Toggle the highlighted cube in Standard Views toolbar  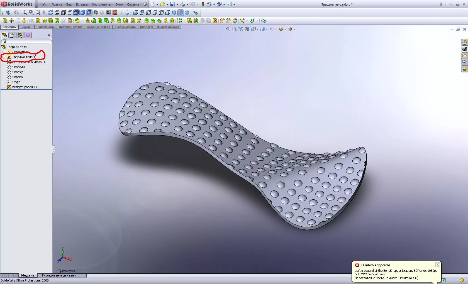181,13
